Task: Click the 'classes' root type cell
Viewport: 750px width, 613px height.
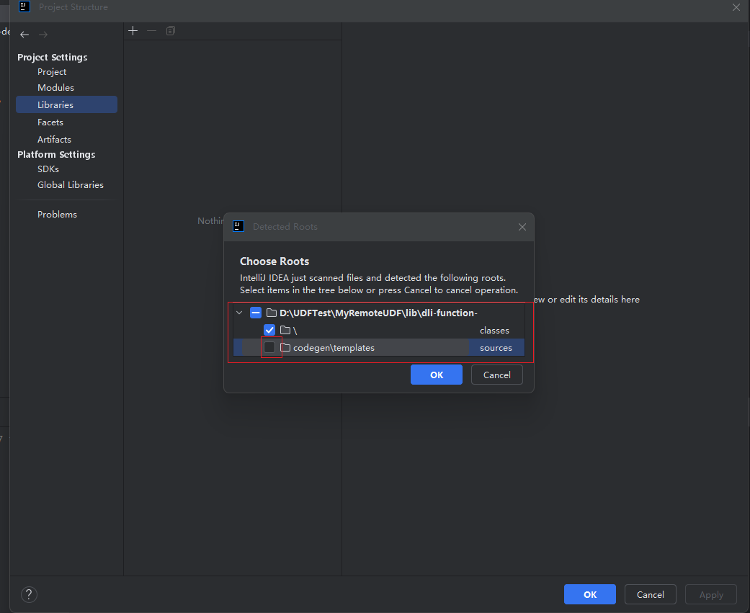Action: 494,331
